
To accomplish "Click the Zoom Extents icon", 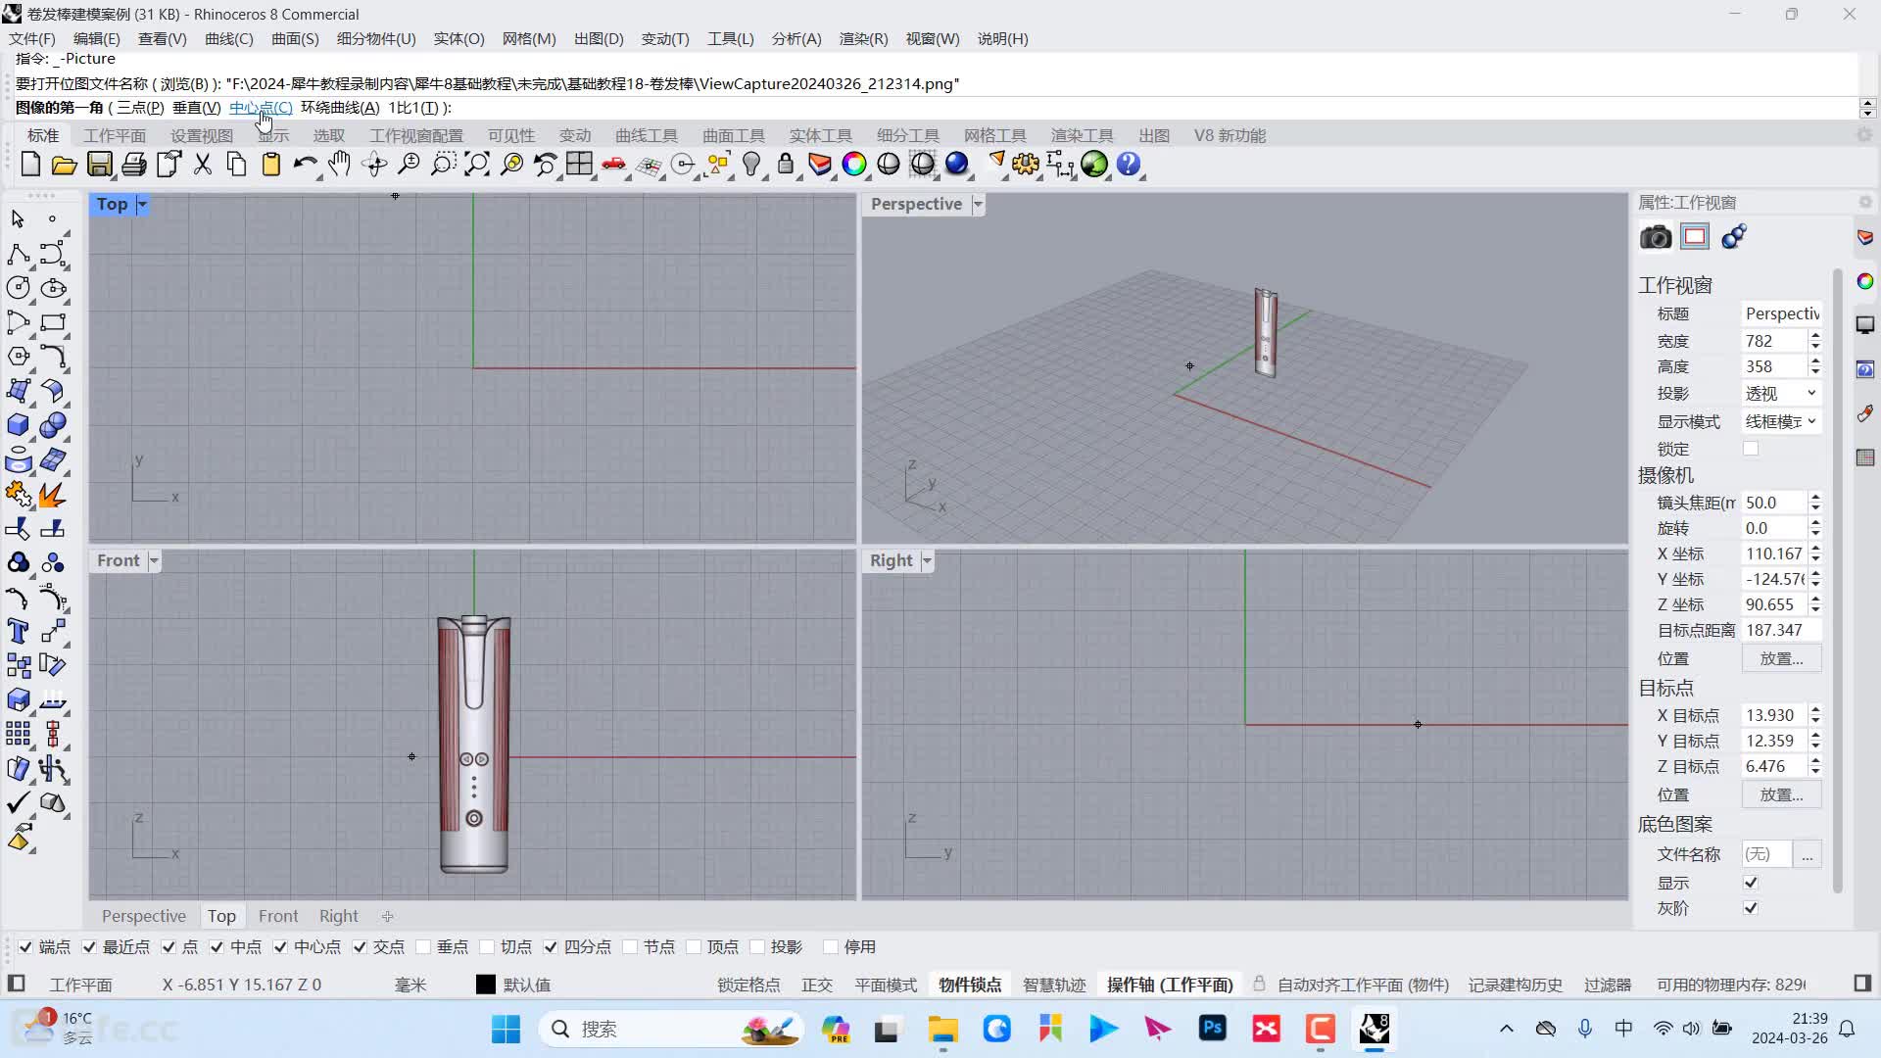I will pyautogui.click(x=477, y=165).
